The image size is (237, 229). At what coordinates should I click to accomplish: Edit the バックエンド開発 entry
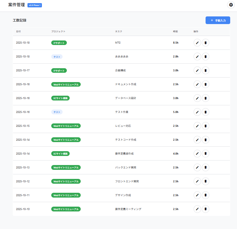(x=197, y=168)
